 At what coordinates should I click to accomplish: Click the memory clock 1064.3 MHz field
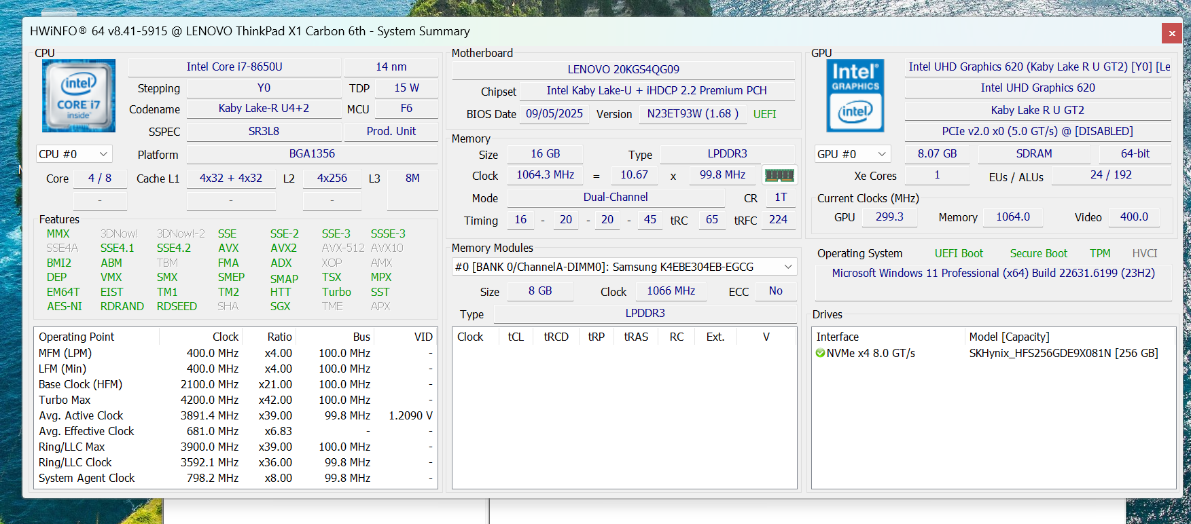pyautogui.click(x=546, y=174)
